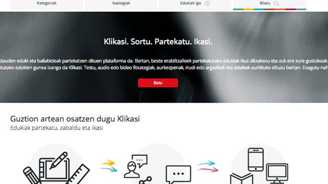Image resolution: width=328 pixels, height=184 pixels.
Task: Click the magnifier icon beside Bilatu
Action: [276, 4]
